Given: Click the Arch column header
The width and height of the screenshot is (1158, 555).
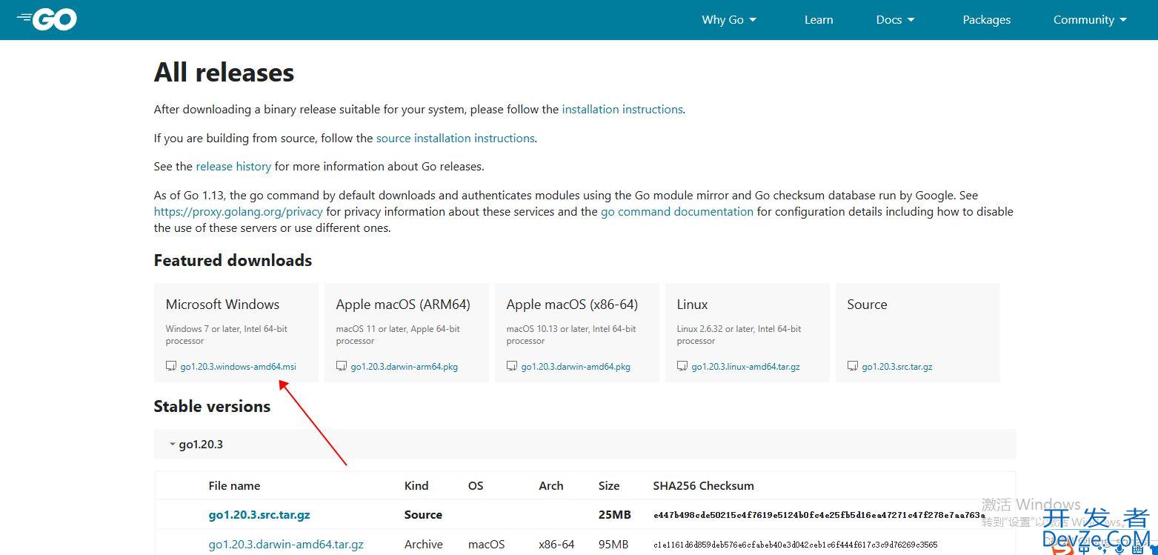Looking at the screenshot, I should (x=551, y=486).
